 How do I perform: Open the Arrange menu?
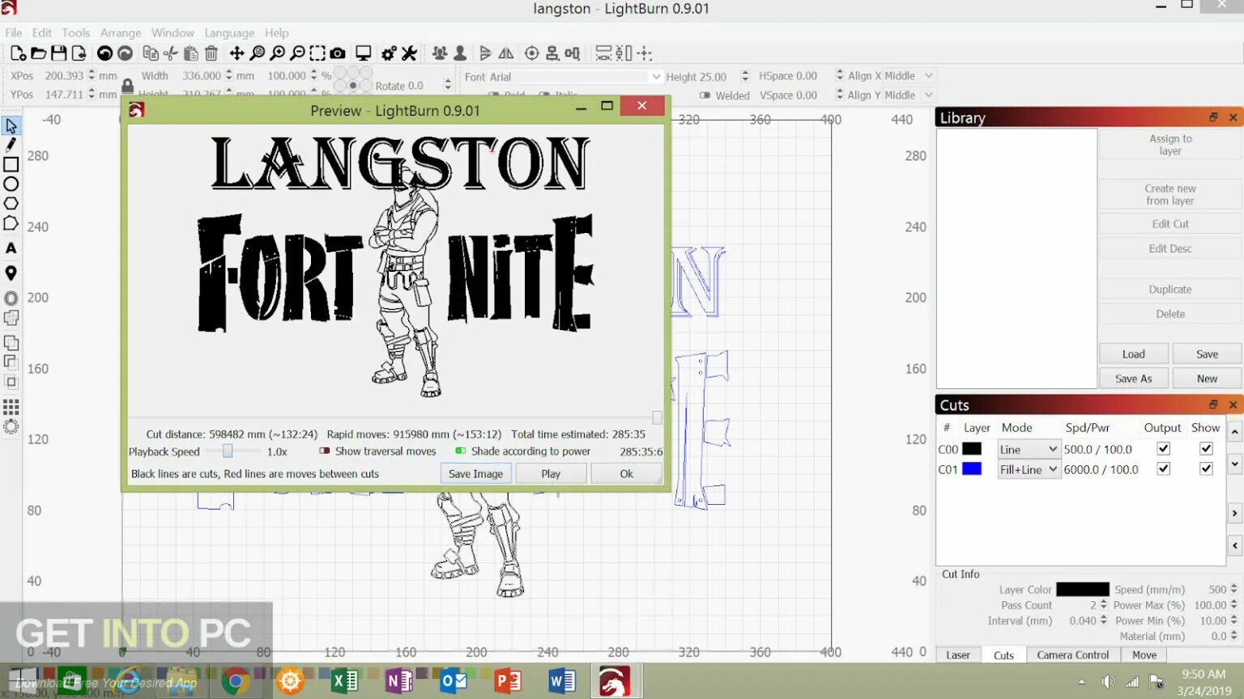[121, 33]
